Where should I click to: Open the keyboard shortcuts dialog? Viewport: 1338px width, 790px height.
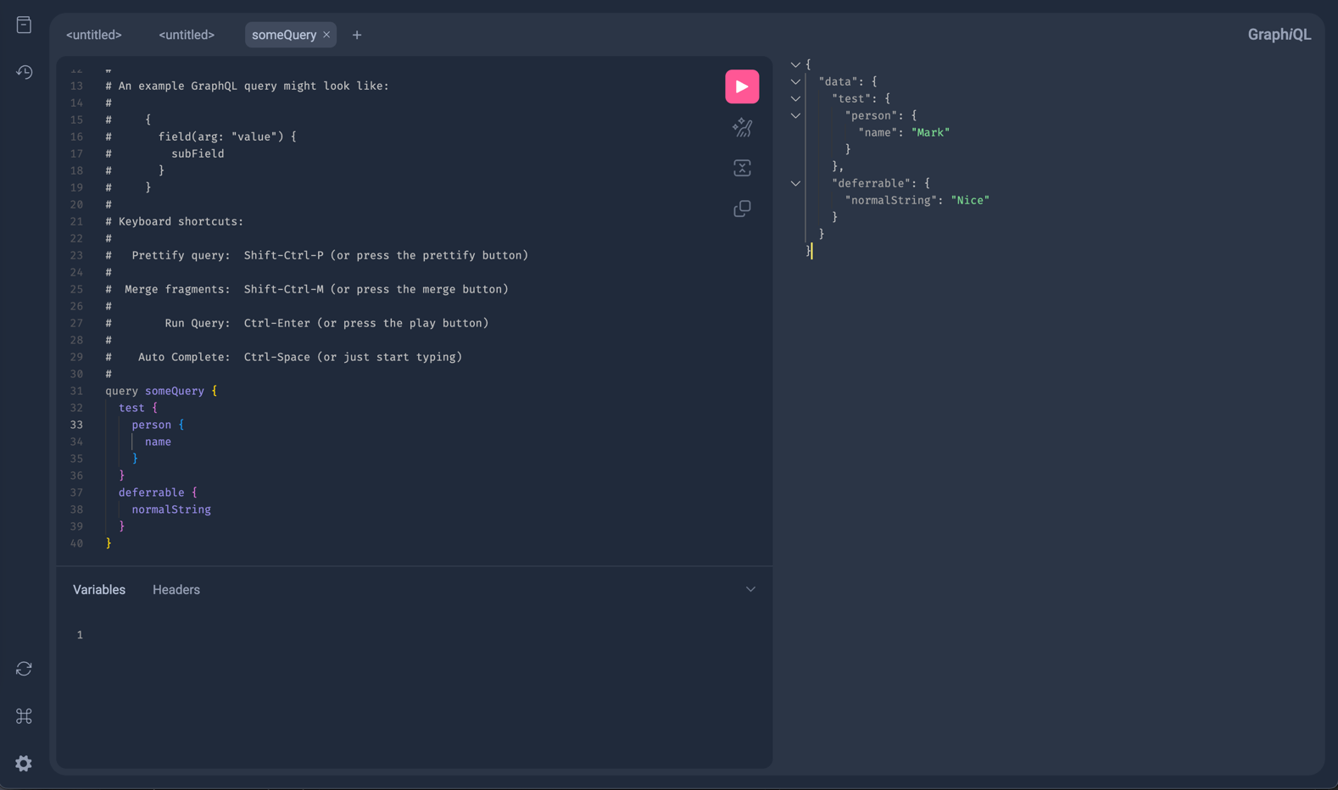tap(24, 716)
